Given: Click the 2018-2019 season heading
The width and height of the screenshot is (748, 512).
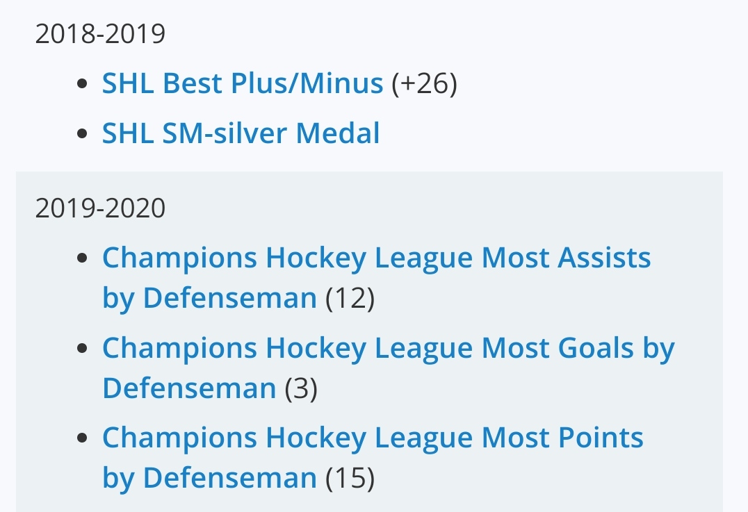Looking at the screenshot, I should [100, 34].
